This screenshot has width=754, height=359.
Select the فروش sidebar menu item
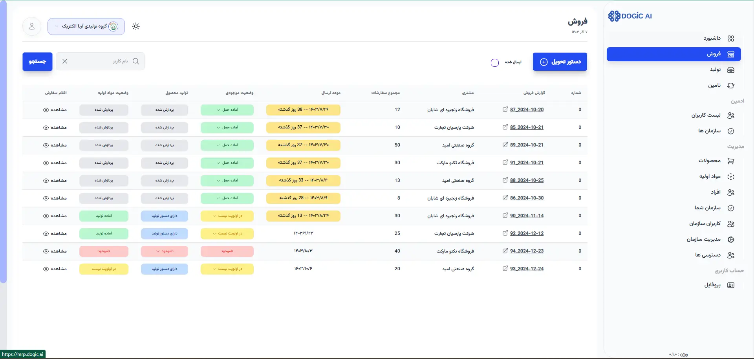(673, 54)
